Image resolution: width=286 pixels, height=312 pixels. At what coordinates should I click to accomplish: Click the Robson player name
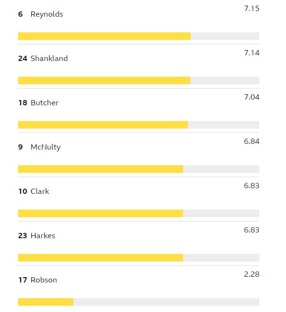pos(43,280)
